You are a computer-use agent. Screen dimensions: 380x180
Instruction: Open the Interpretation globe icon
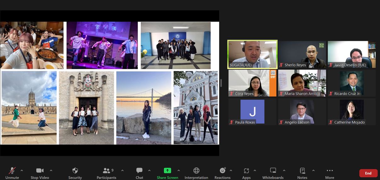[196, 171]
